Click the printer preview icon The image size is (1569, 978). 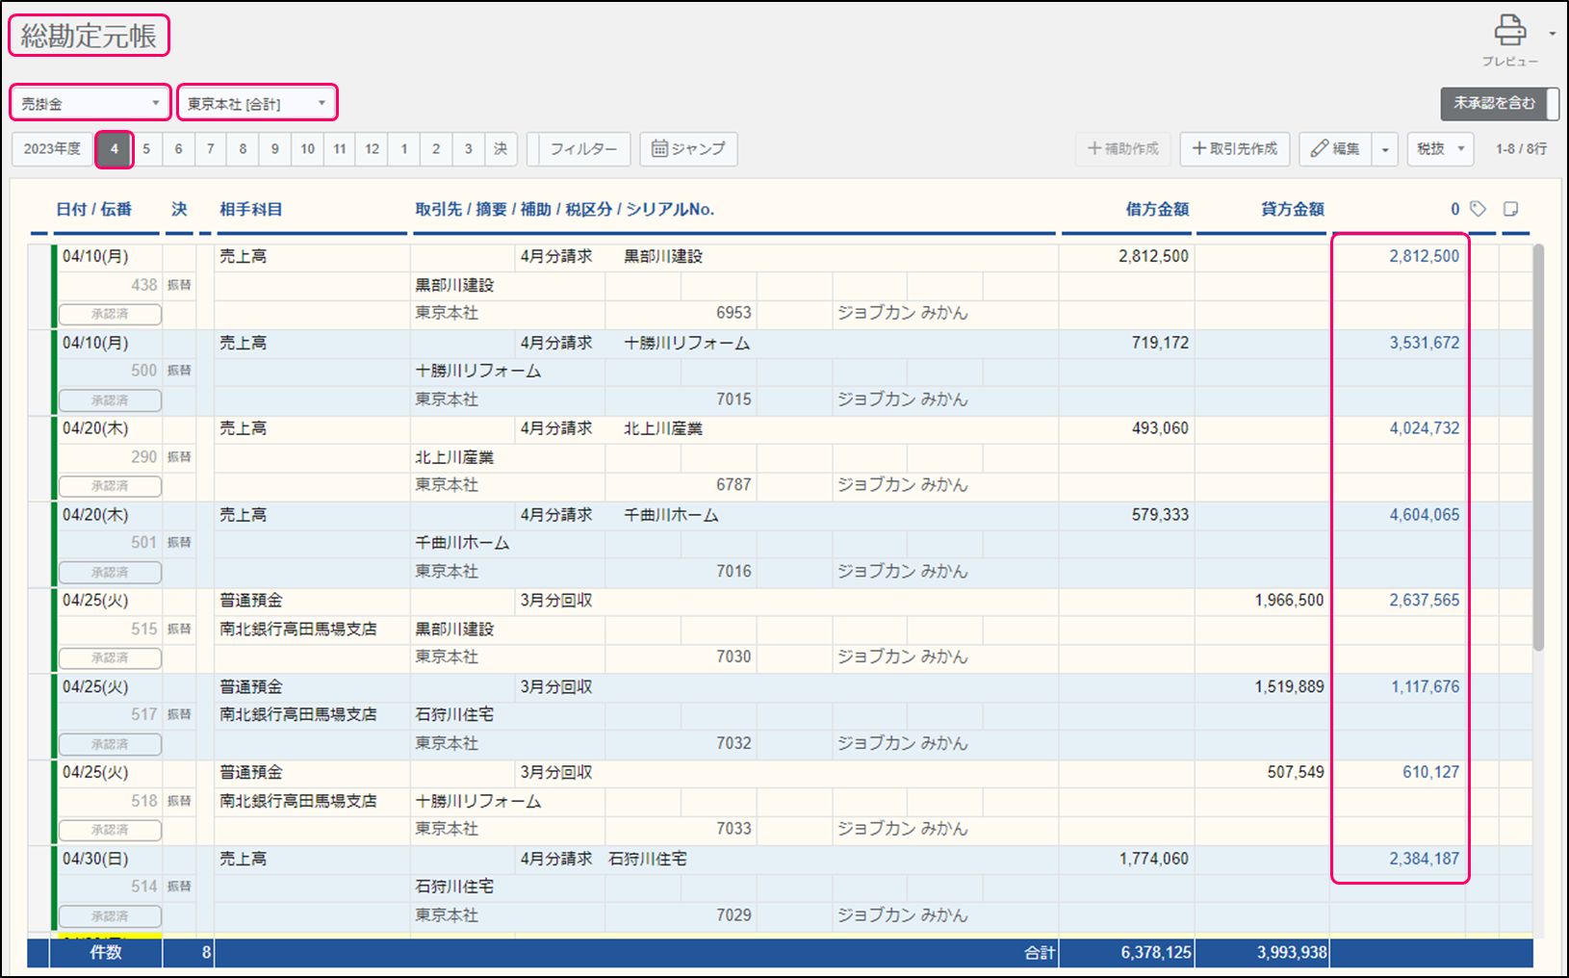click(x=1509, y=32)
